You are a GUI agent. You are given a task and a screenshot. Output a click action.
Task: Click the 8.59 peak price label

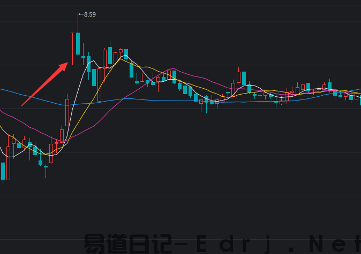pyautogui.click(x=90, y=14)
